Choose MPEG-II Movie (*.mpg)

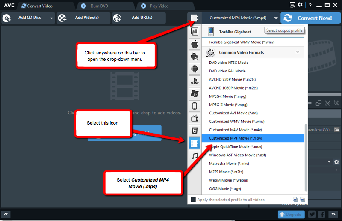[253, 105]
